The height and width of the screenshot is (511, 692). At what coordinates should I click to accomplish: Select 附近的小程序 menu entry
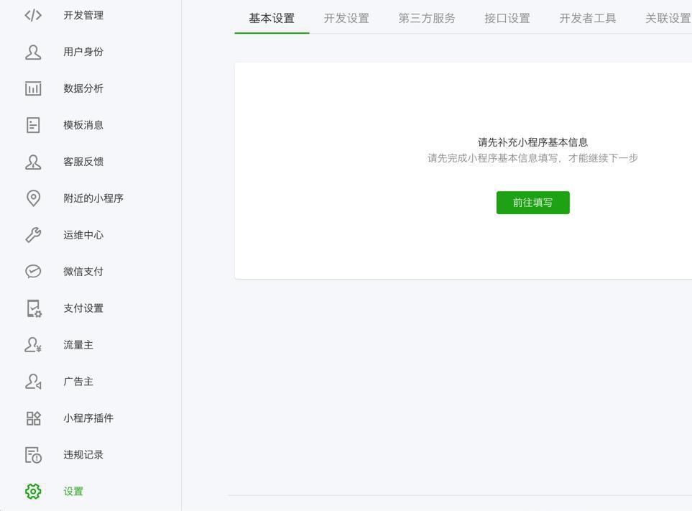tap(93, 198)
